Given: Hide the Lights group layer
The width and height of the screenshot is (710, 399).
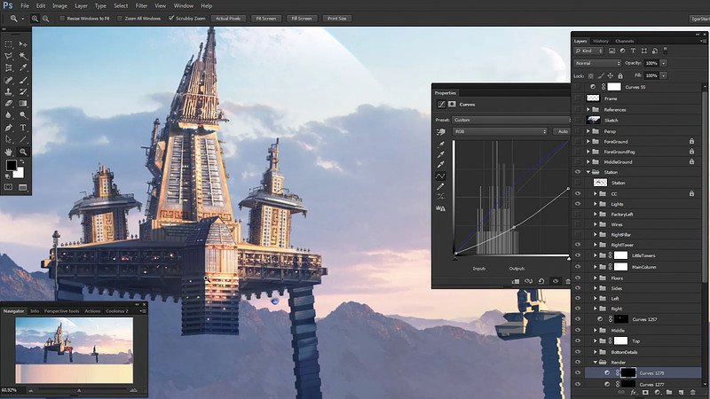Looking at the screenshot, I should tap(578, 204).
